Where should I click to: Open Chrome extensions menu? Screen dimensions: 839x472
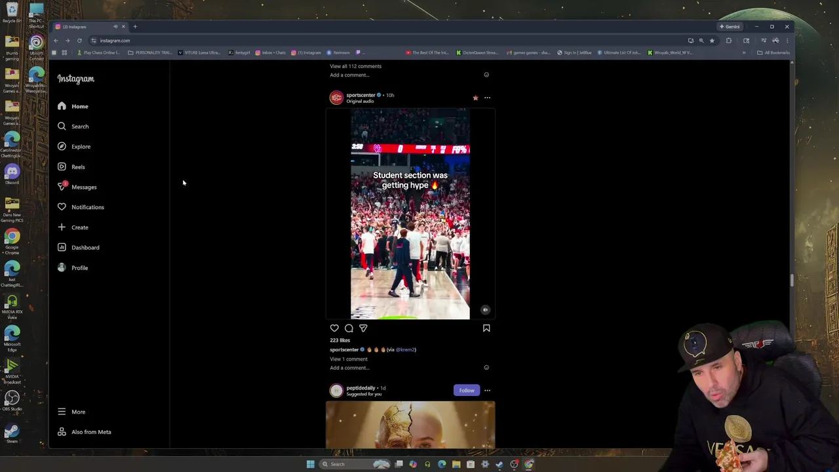click(x=728, y=41)
